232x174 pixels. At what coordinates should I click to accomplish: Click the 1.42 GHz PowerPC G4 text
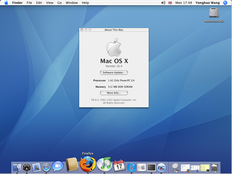121,80
